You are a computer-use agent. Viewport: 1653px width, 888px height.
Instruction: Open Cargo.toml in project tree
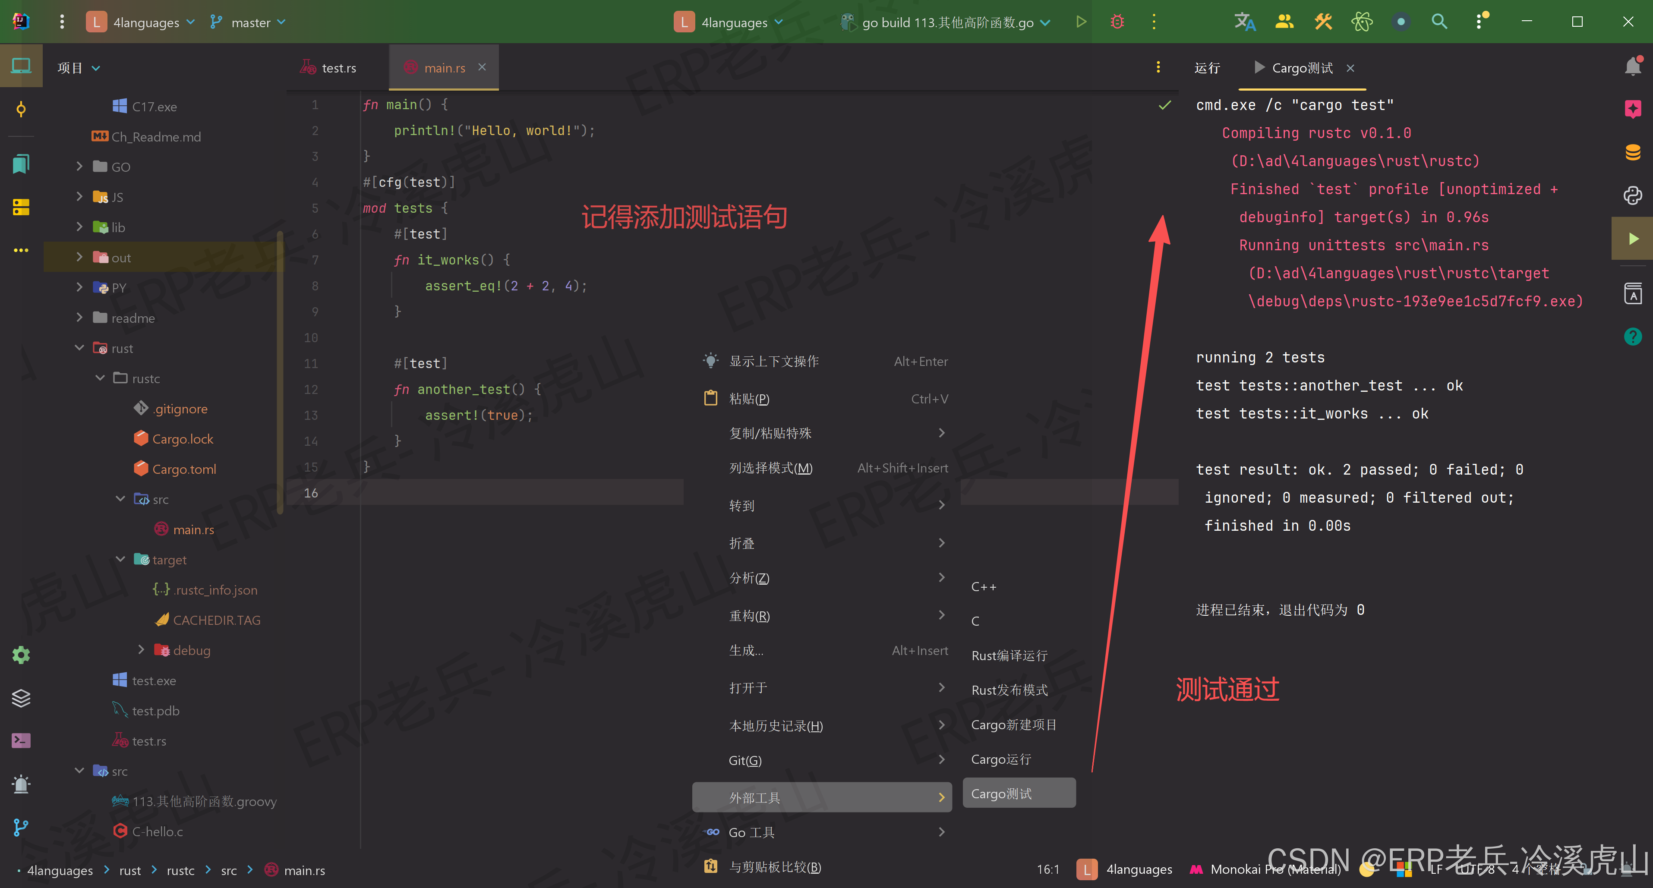coord(183,469)
